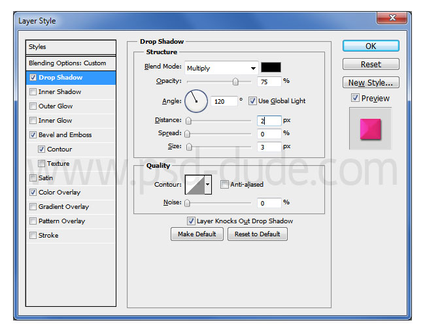Click the Angle dial control
The height and width of the screenshot is (329, 425).
[196, 101]
